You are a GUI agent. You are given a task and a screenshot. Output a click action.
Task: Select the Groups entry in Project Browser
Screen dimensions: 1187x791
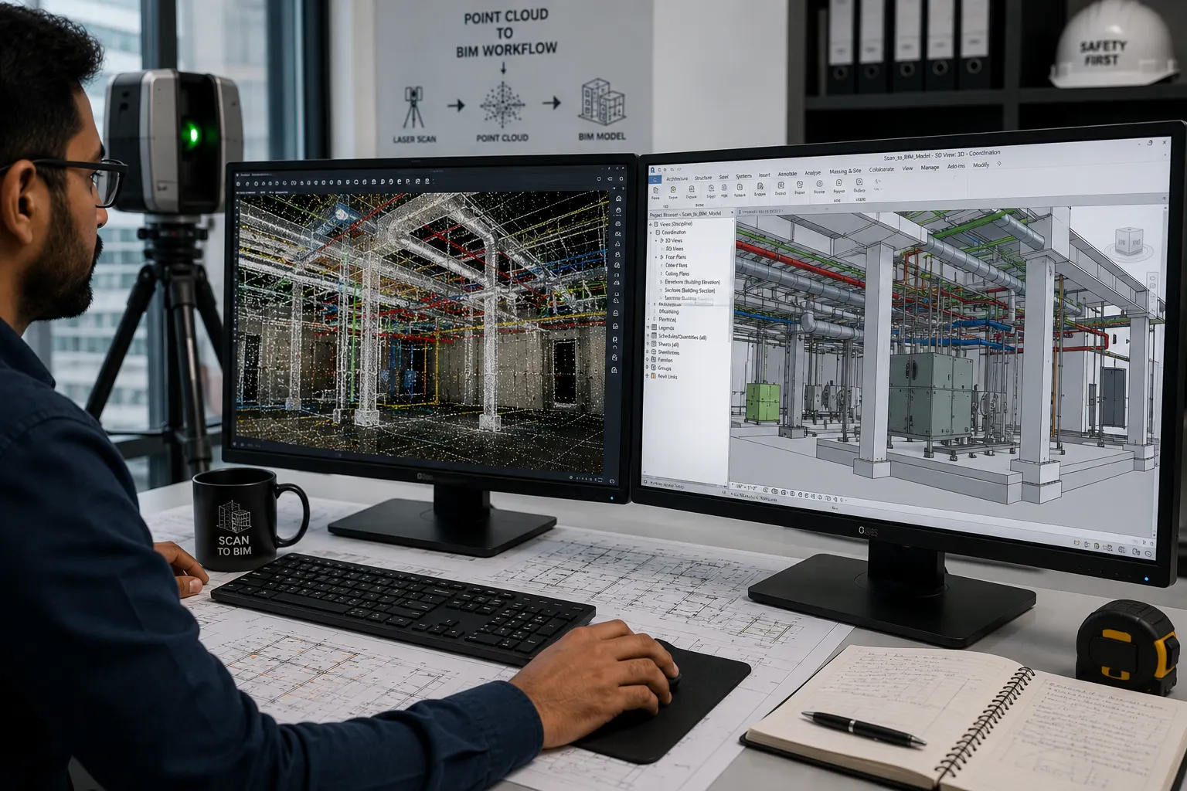665,368
